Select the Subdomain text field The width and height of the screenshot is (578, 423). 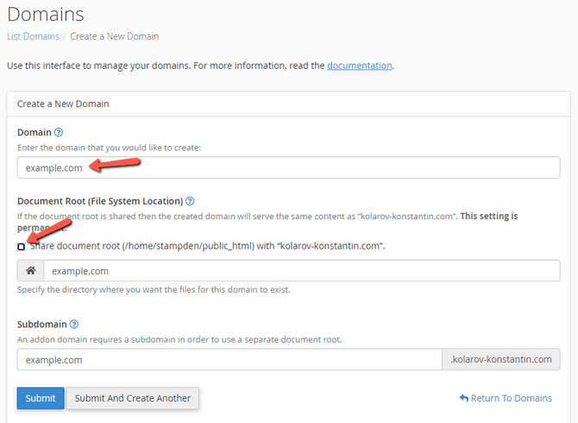[229, 359]
